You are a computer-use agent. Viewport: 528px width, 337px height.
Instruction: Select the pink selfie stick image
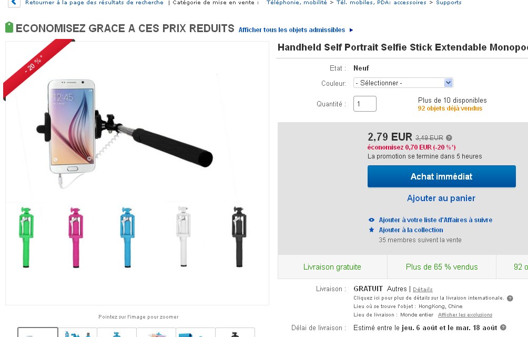[76, 237]
